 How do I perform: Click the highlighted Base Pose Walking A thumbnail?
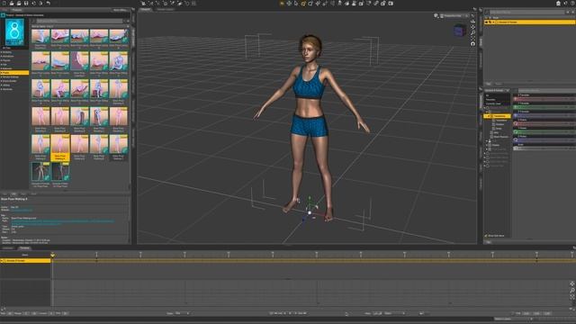60,148
